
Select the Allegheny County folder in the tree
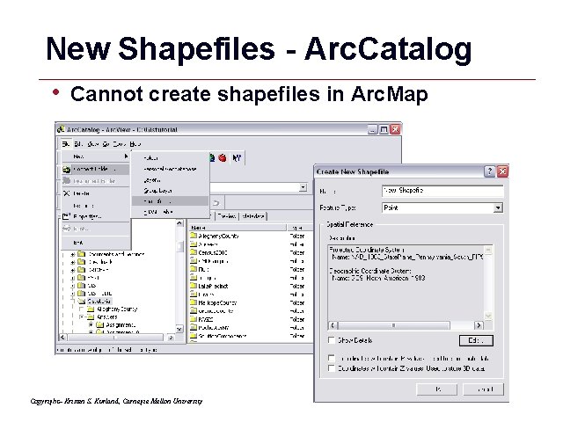117,309
